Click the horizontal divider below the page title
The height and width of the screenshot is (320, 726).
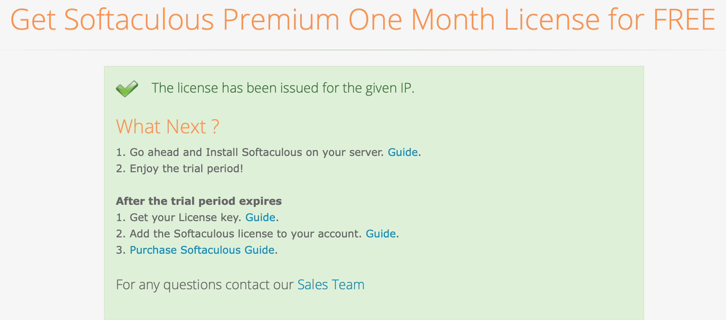[x=363, y=50]
